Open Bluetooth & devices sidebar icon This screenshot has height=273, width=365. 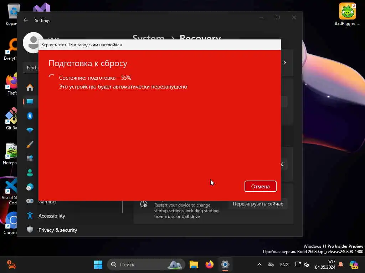click(x=30, y=116)
